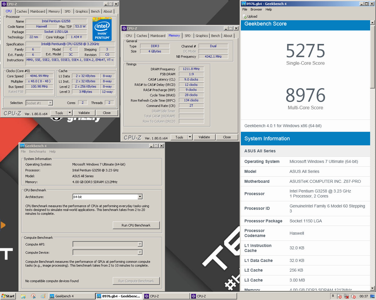Click the Core Voltage value 1.434 V
The image size is (376, 300).
click(76, 37)
